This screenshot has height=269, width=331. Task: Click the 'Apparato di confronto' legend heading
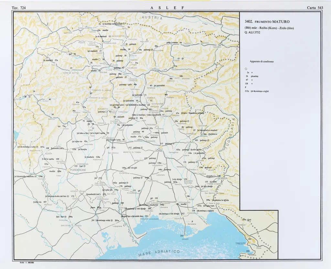262,61
